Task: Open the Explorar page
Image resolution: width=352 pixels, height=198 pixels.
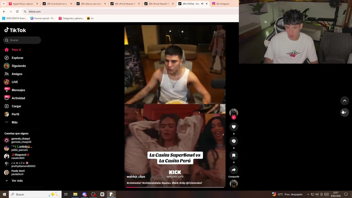Action: point(14,58)
